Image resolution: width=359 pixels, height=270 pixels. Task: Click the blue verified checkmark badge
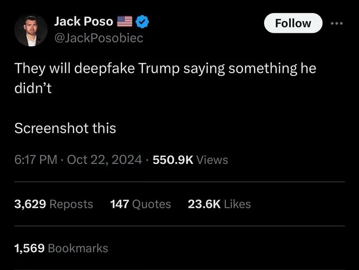click(144, 22)
